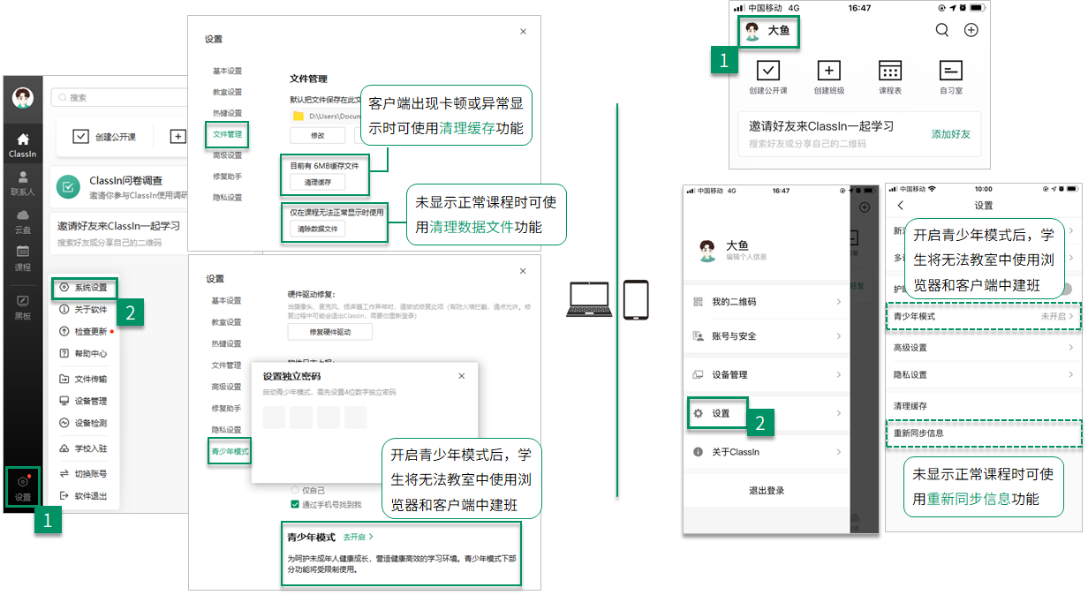Tap the mobile plus add icon
The width and height of the screenshot is (1088, 595).
971,30
